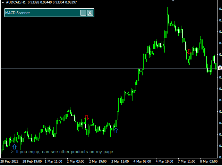Minimize the MACD Scanner panel
Viewport: 222px width, 166px height.
click(83, 13)
